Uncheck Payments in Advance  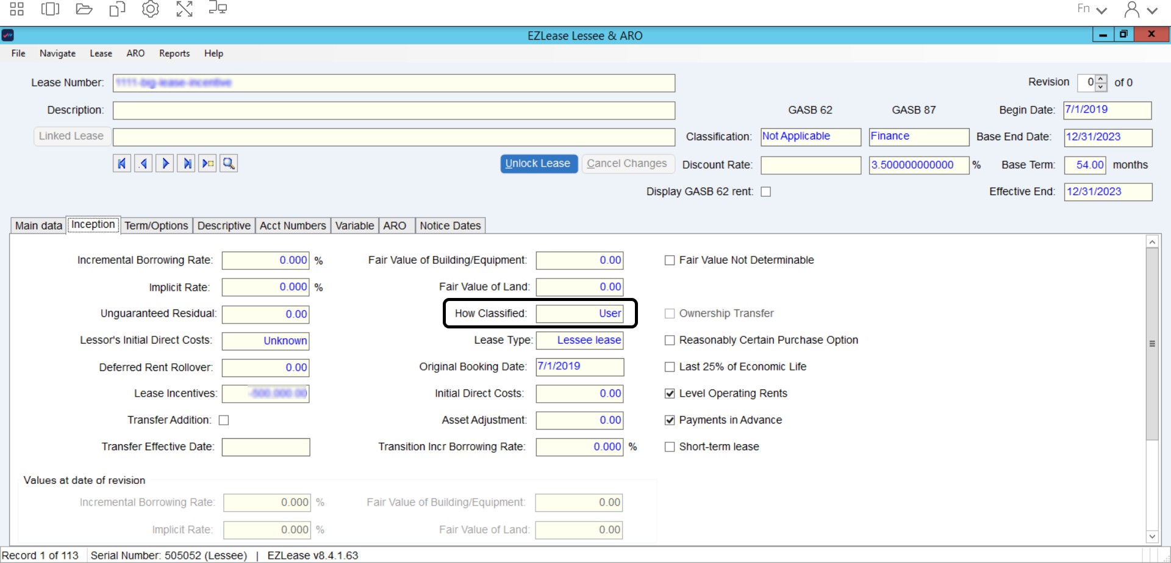[670, 420]
